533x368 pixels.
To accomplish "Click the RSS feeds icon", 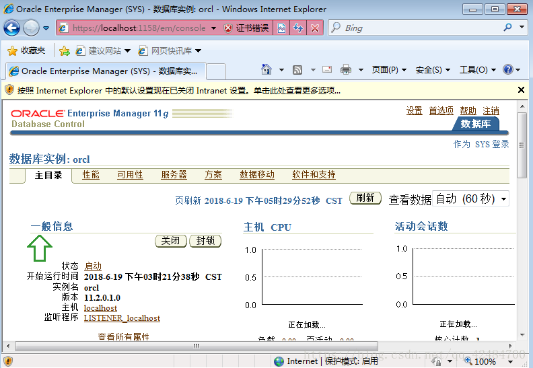I will click(297, 70).
